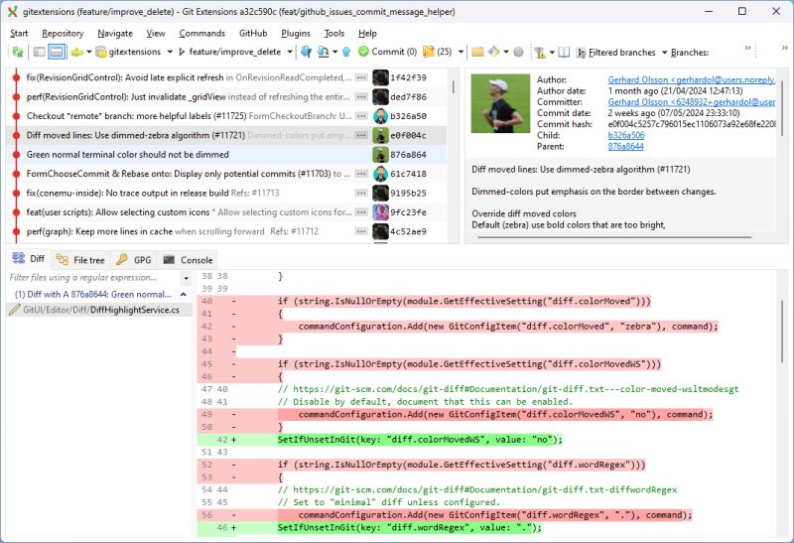
Task: Click the open-book reflog icon
Action: click(x=564, y=53)
